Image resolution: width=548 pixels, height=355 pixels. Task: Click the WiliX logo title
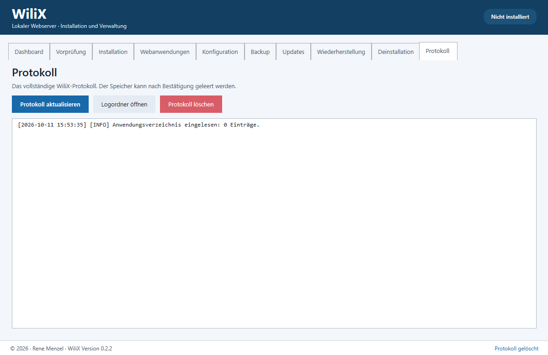click(29, 14)
